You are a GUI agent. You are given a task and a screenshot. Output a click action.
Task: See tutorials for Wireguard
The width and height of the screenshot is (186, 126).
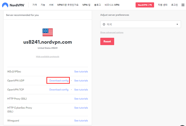point(81,120)
